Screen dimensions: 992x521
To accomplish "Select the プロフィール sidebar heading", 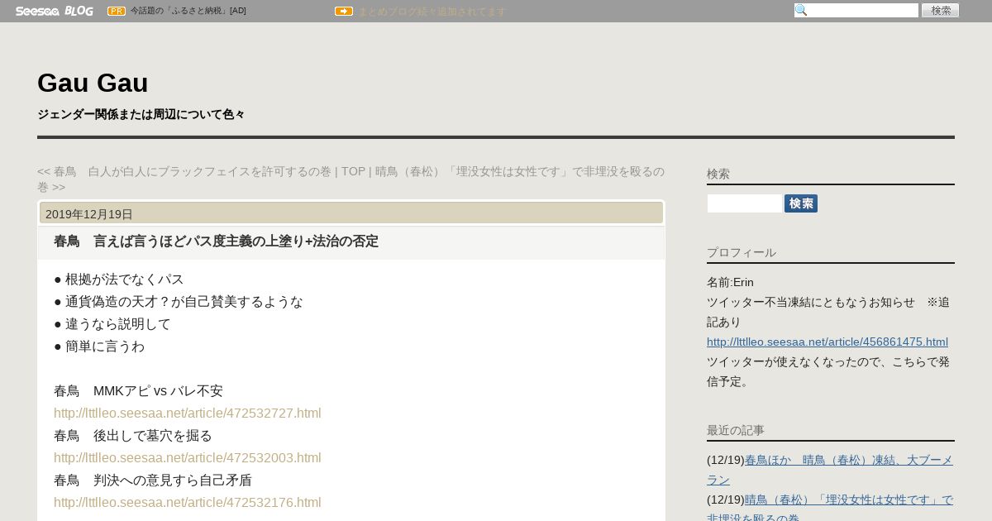I will [x=742, y=252].
